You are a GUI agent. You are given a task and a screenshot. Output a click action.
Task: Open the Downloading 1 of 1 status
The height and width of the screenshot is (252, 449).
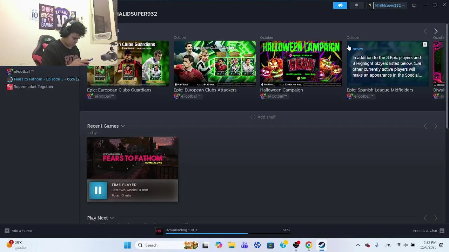pyautogui.click(x=181, y=230)
